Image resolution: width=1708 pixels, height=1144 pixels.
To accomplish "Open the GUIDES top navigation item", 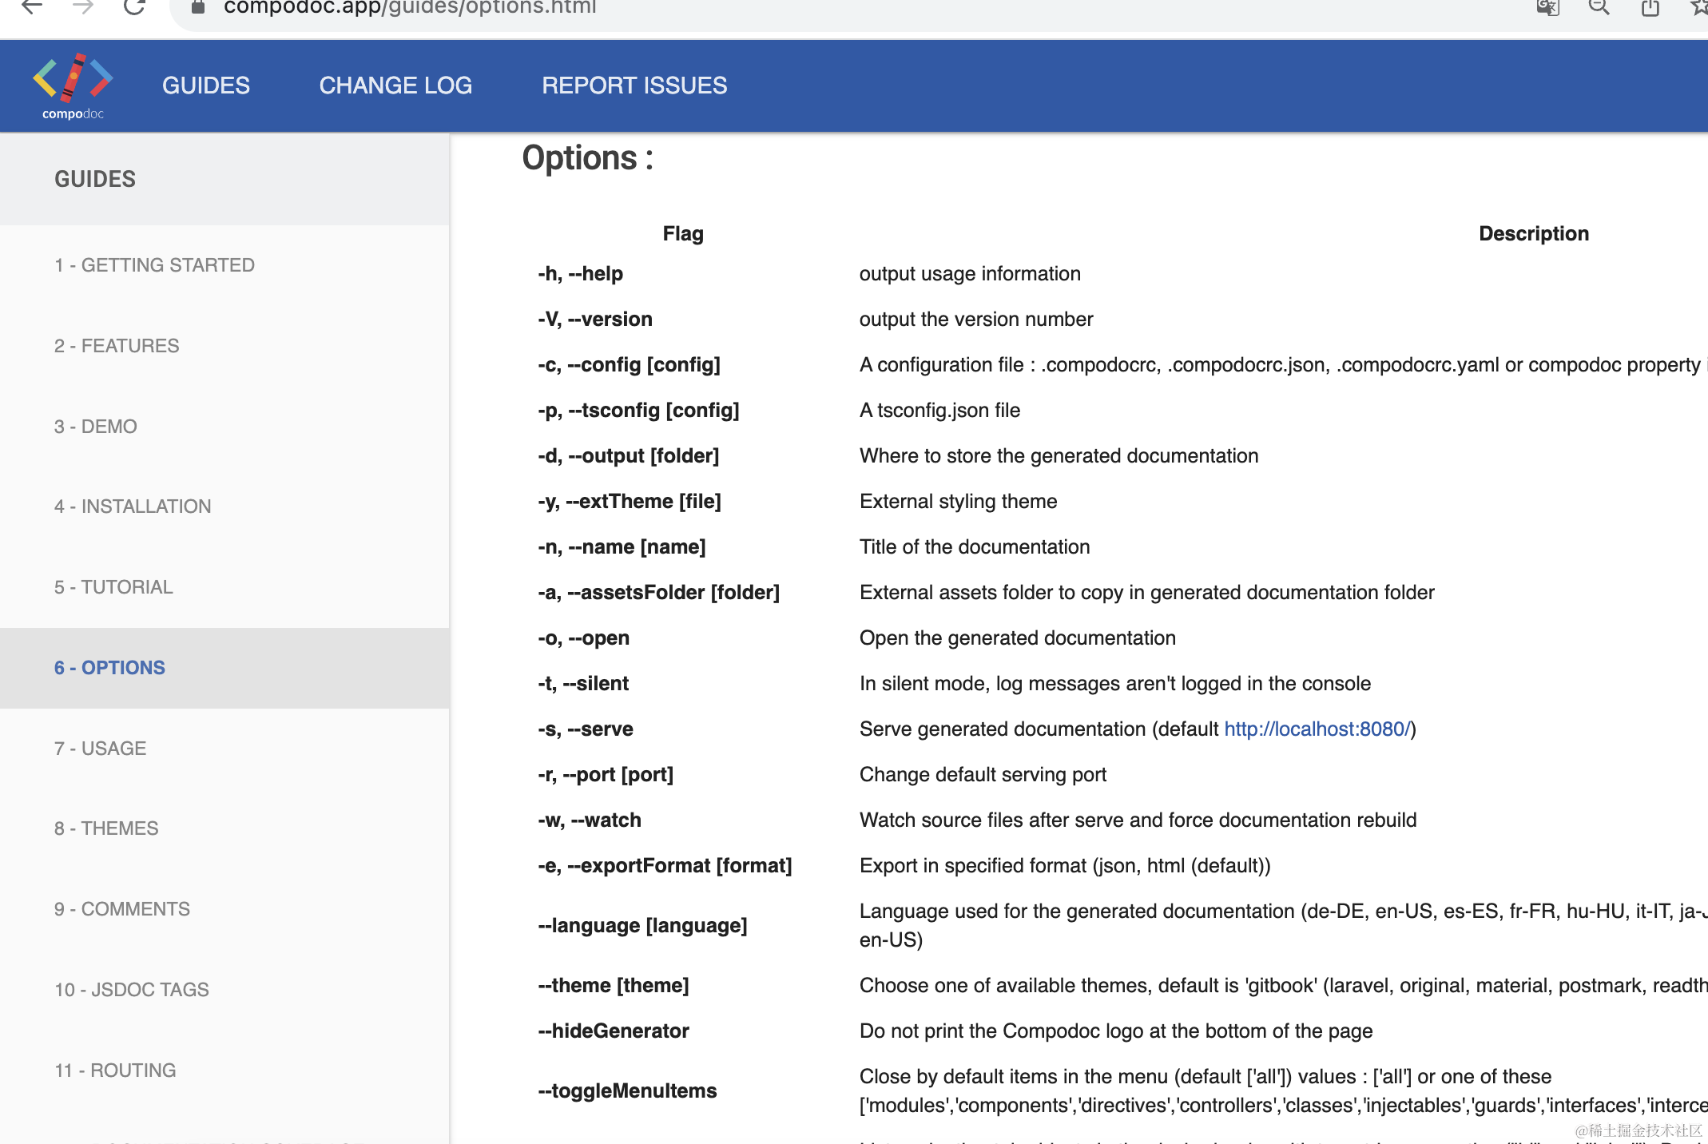I will 206,85.
